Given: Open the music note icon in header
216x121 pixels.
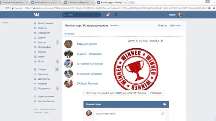Looking at the screenshot, I should [x=115, y=15].
